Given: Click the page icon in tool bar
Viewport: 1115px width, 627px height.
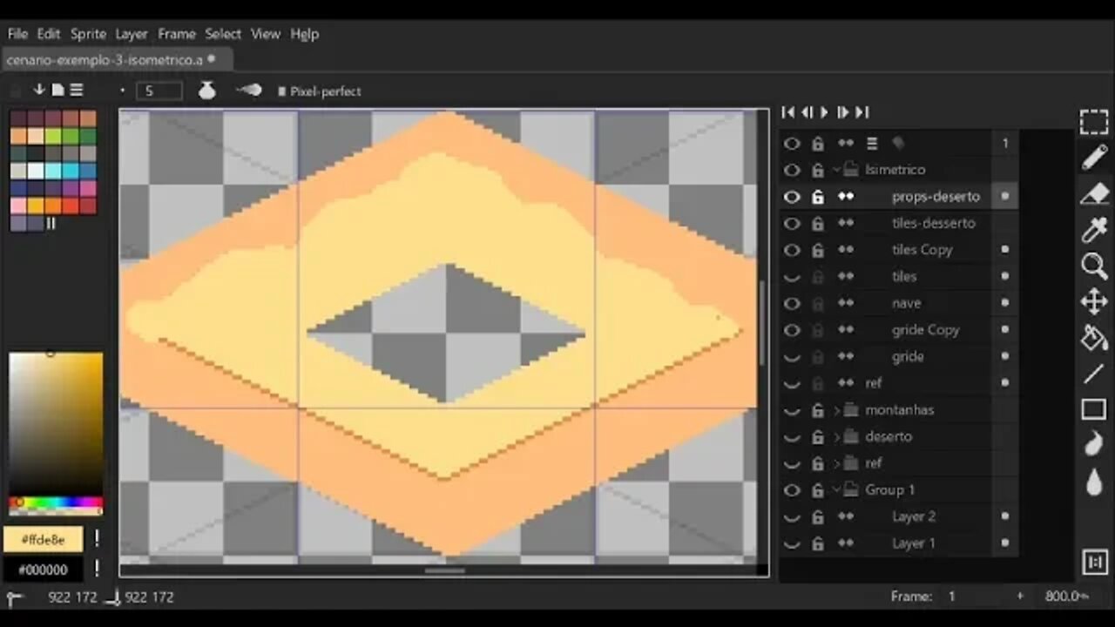Looking at the screenshot, I should pyautogui.click(x=57, y=90).
